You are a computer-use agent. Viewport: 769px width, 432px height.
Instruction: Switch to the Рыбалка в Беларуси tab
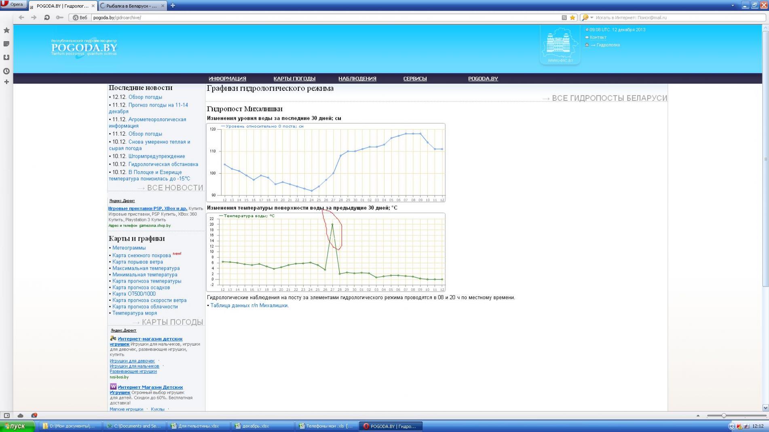coord(131,6)
